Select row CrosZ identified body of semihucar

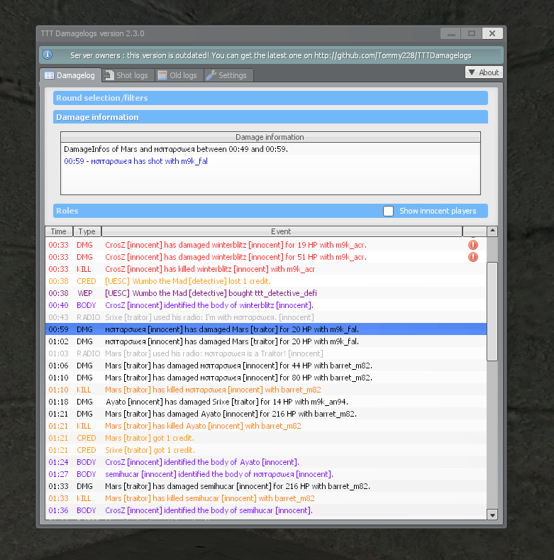pyautogui.click(x=266, y=510)
